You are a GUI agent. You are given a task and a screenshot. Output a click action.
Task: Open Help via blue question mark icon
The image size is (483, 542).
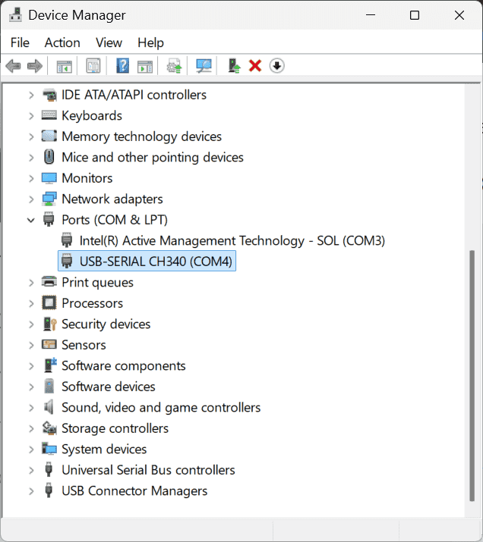[122, 66]
